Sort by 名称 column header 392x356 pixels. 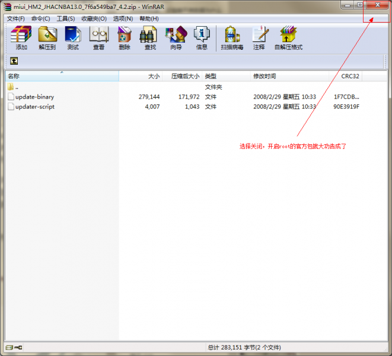coord(62,76)
